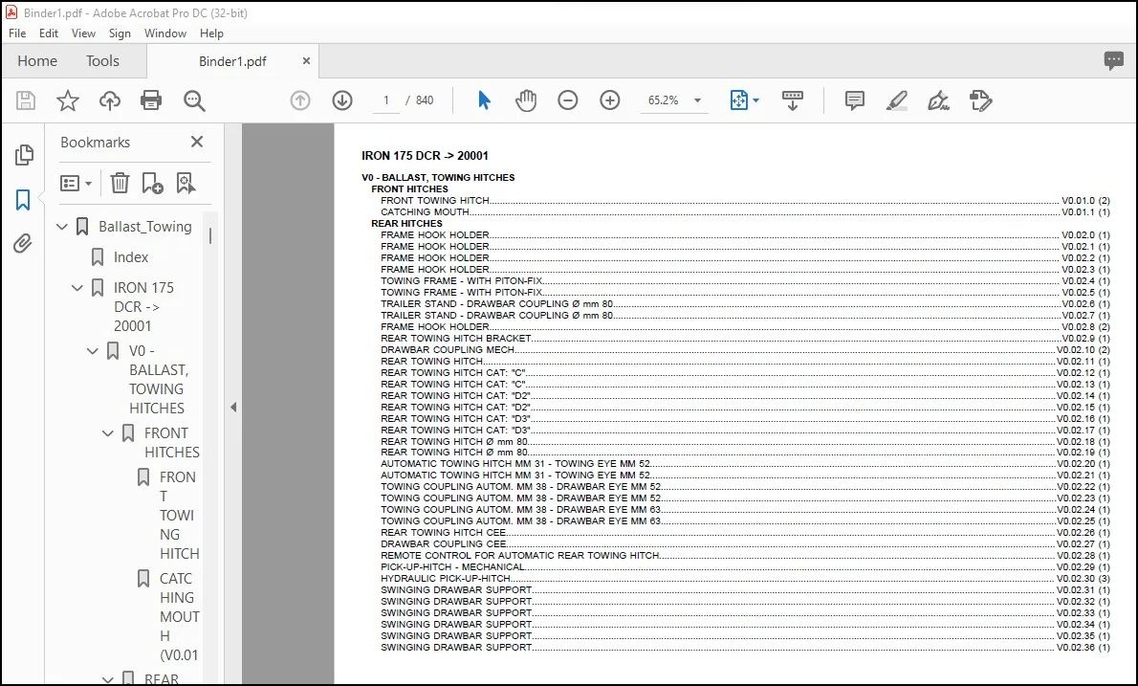The height and width of the screenshot is (686, 1138).
Task: Collapse the V0 - BALLAST, TOWING HITCHES bookmark
Action: click(x=93, y=350)
